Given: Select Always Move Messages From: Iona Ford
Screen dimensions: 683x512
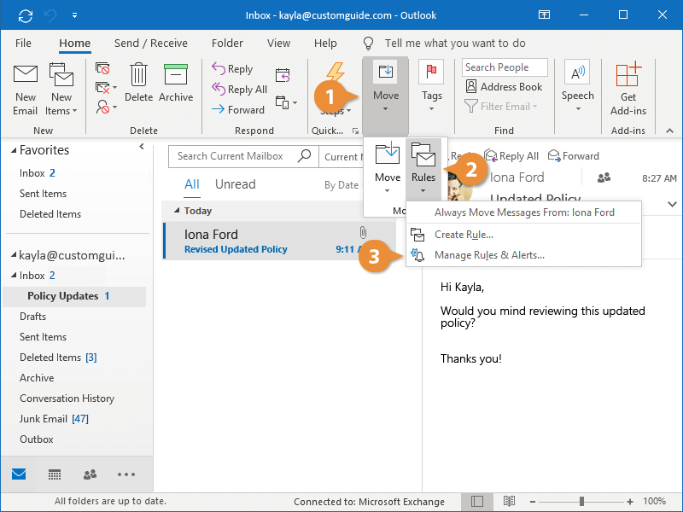Looking at the screenshot, I should pyautogui.click(x=524, y=212).
